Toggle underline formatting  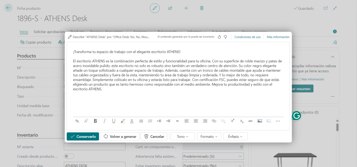pos(114,121)
